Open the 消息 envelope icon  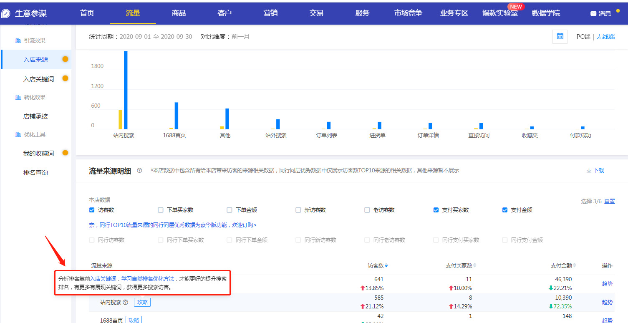click(593, 13)
